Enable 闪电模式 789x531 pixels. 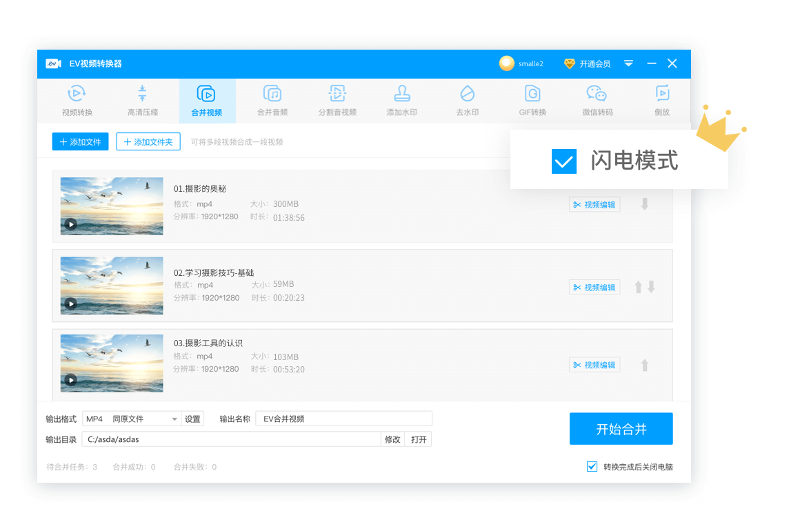point(563,161)
